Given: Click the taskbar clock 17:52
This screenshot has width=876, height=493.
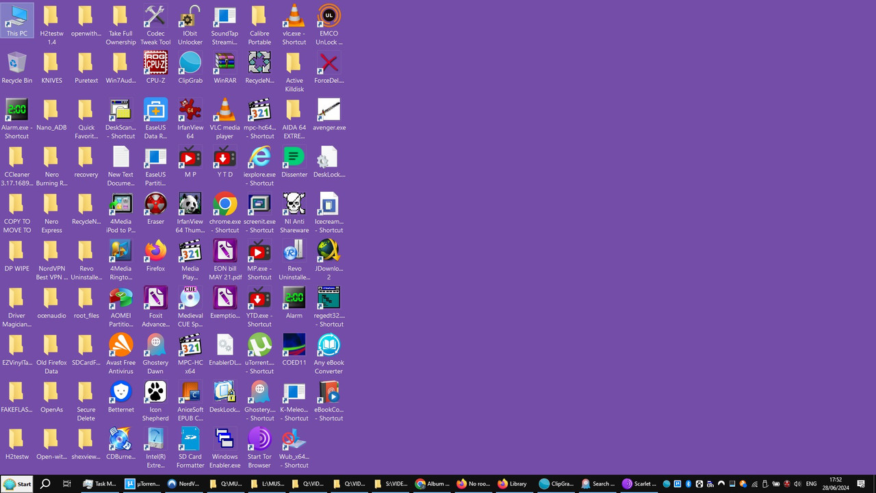Looking at the screenshot, I should coord(835,484).
